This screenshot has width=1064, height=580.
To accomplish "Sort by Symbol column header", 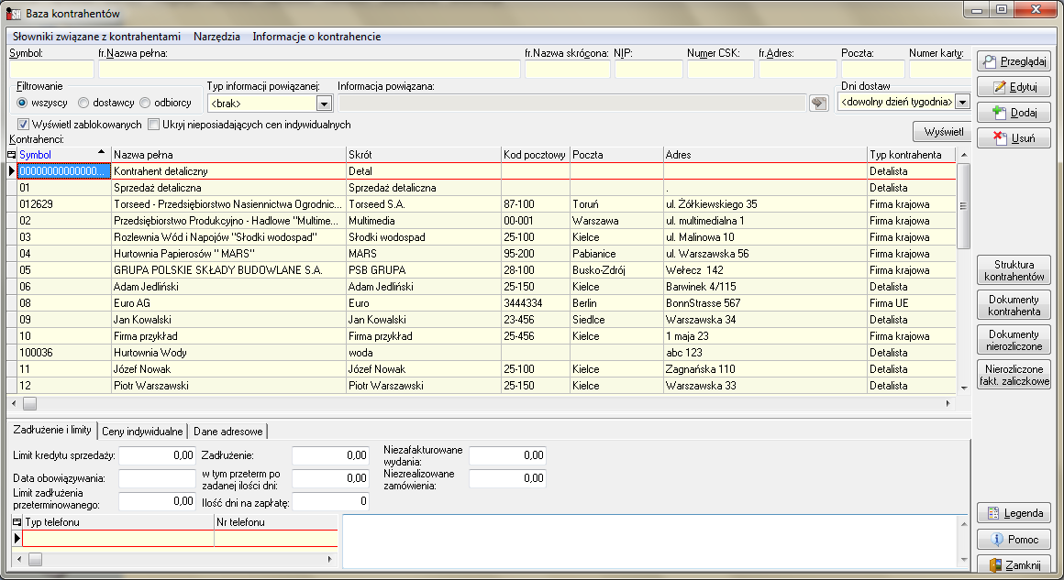I will click(x=62, y=155).
